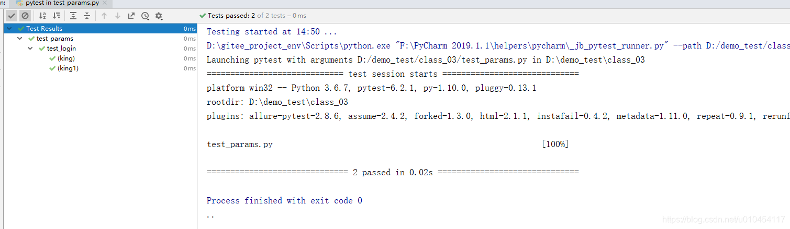Select the test_params tree item
Viewport: 790px width, 229px height.
point(54,39)
